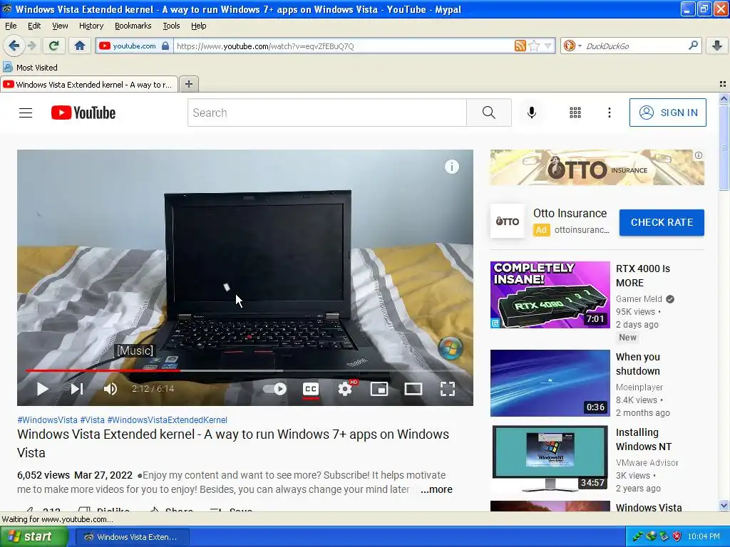Open ad info icon on Otto banner
The height and width of the screenshot is (547, 730).
coord(699,155)
